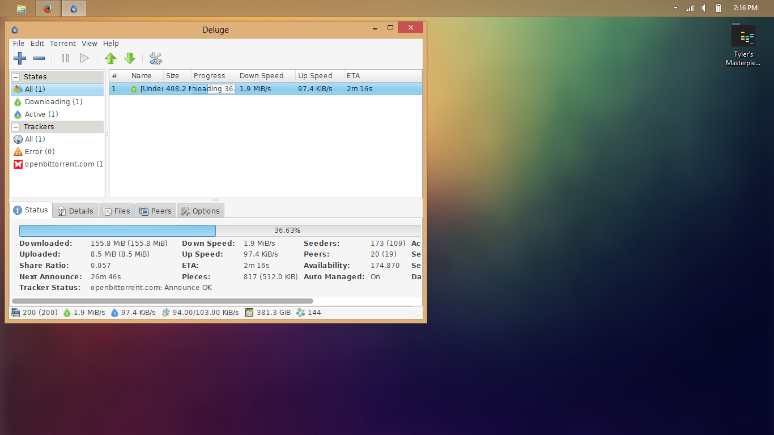Move torrent up in queue
The width and height of the screenshot is (774, 435).
point(110,58)
